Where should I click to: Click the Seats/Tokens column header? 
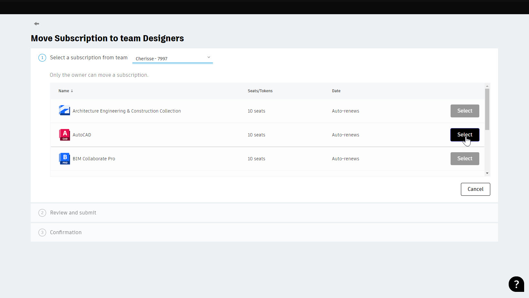click(x=260, y=91)
